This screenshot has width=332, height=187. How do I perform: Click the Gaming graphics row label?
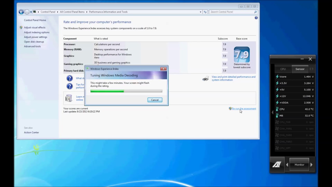[73, 64]
